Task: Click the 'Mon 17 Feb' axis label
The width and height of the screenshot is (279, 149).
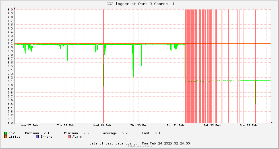Action: [x=29, y=125]
